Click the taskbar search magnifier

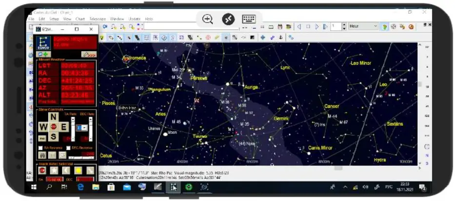(49, 187)
